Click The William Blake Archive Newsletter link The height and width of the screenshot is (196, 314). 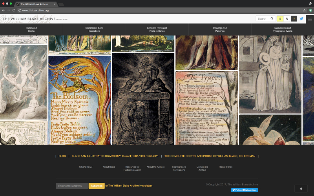coord(130,185)
